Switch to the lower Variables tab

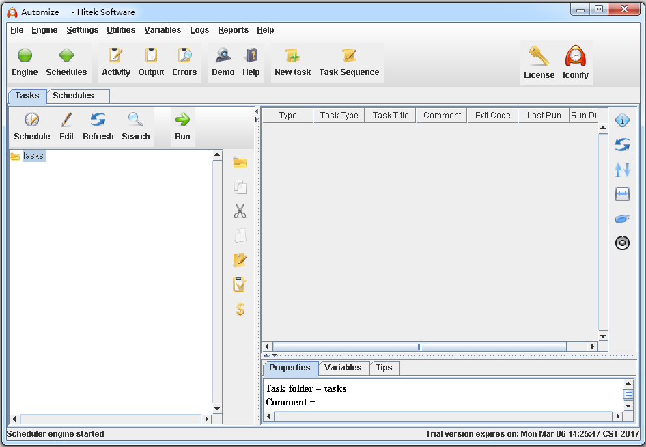(x=343, y=368)
